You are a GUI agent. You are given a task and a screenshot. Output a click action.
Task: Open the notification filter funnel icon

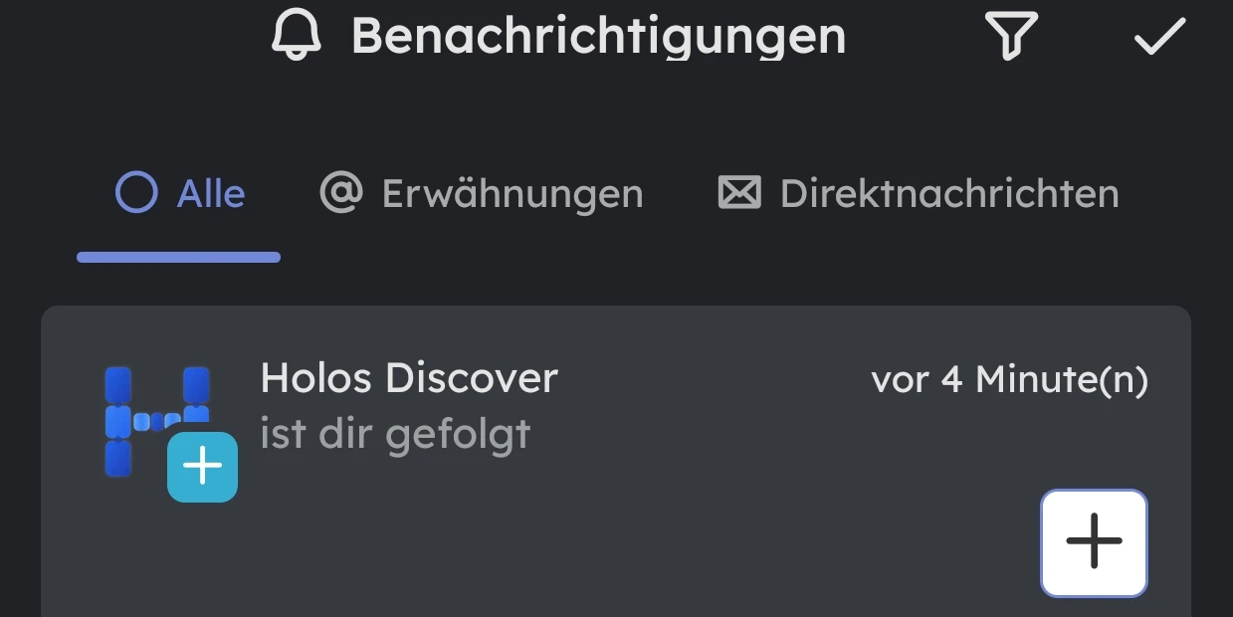click(1011, 37)
